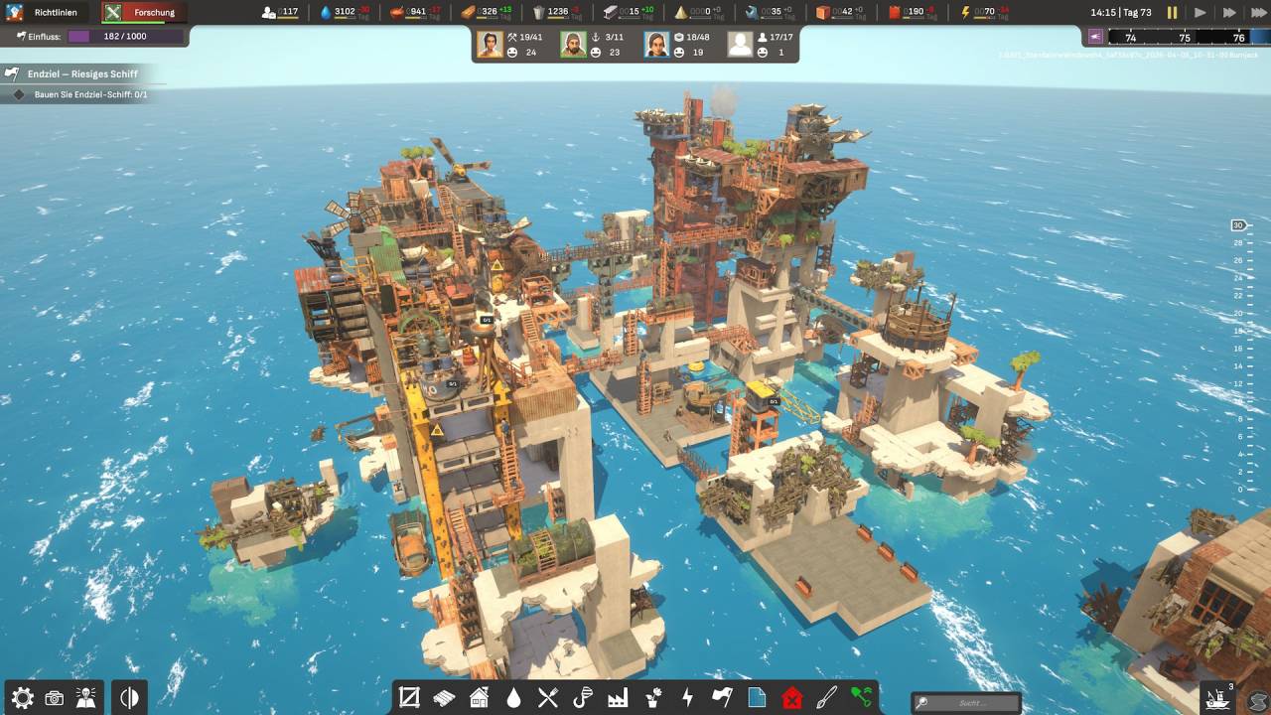This screenshot has height=715, width=1271.
Task: Set game speed to normal play
Action: pyautogui.click(x=1200, y=13)
